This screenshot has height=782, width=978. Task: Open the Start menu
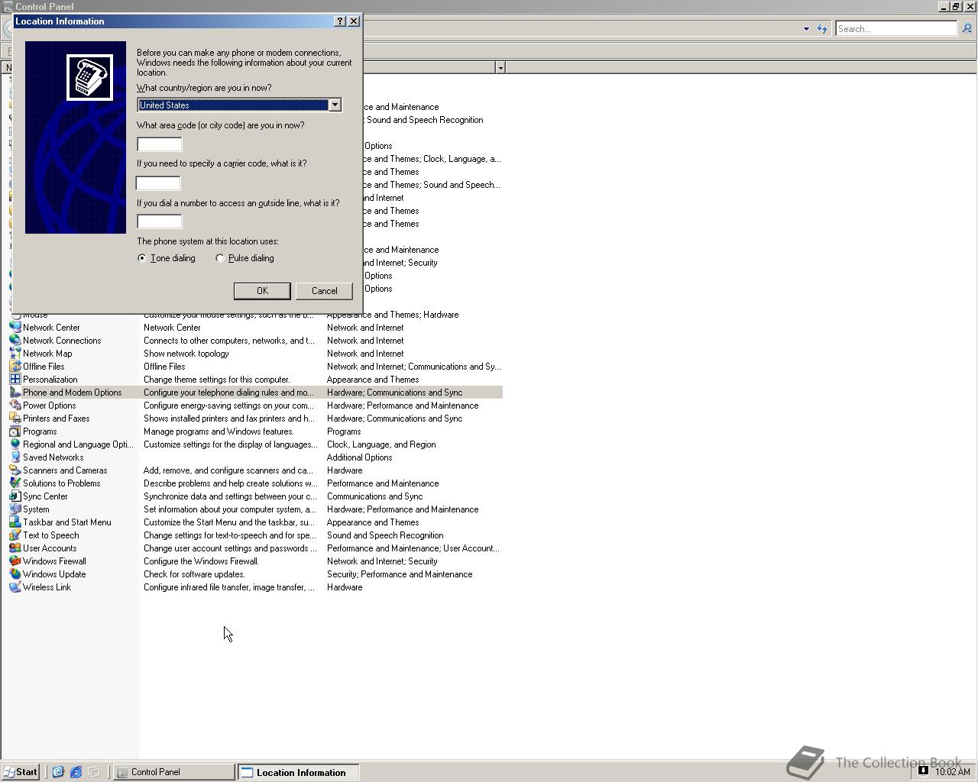tap(21, 772)
